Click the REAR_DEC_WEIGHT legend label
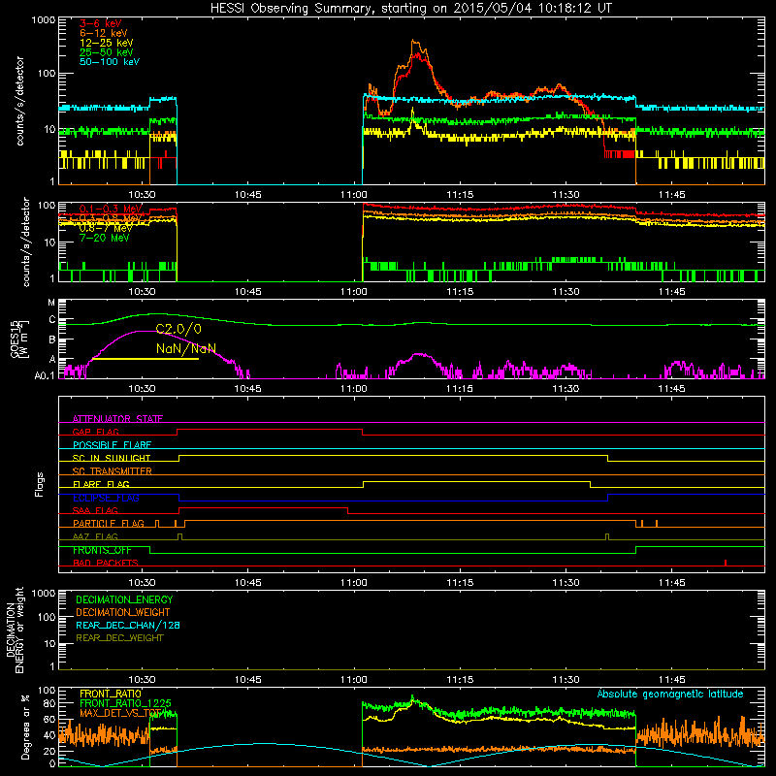 (x=119, y=638)
